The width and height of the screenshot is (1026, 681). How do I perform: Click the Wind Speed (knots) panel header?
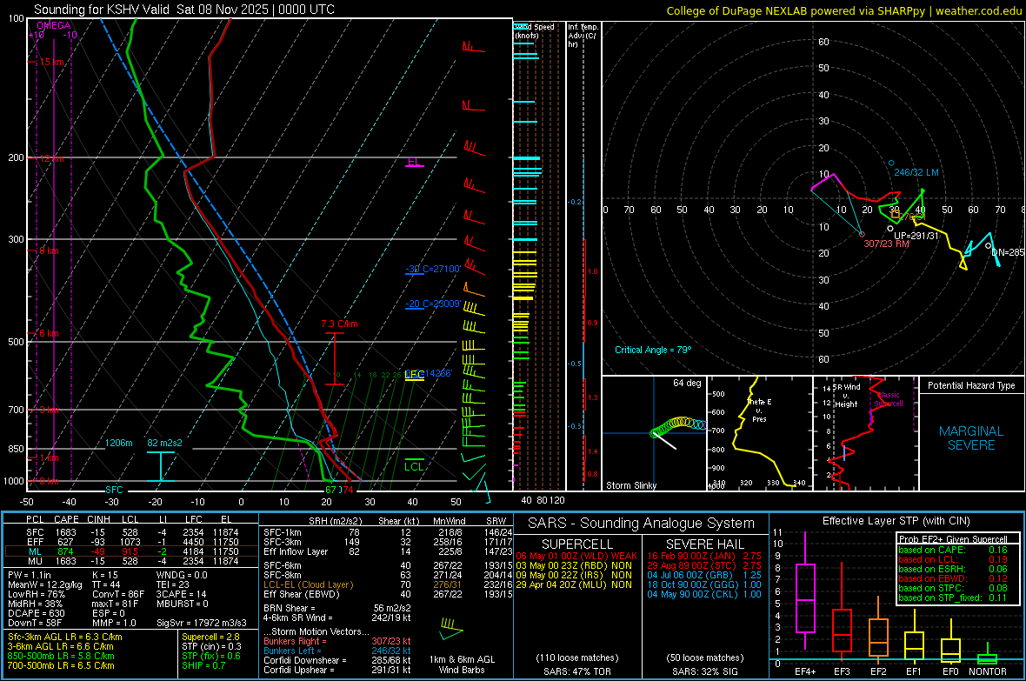pos(534,30)
